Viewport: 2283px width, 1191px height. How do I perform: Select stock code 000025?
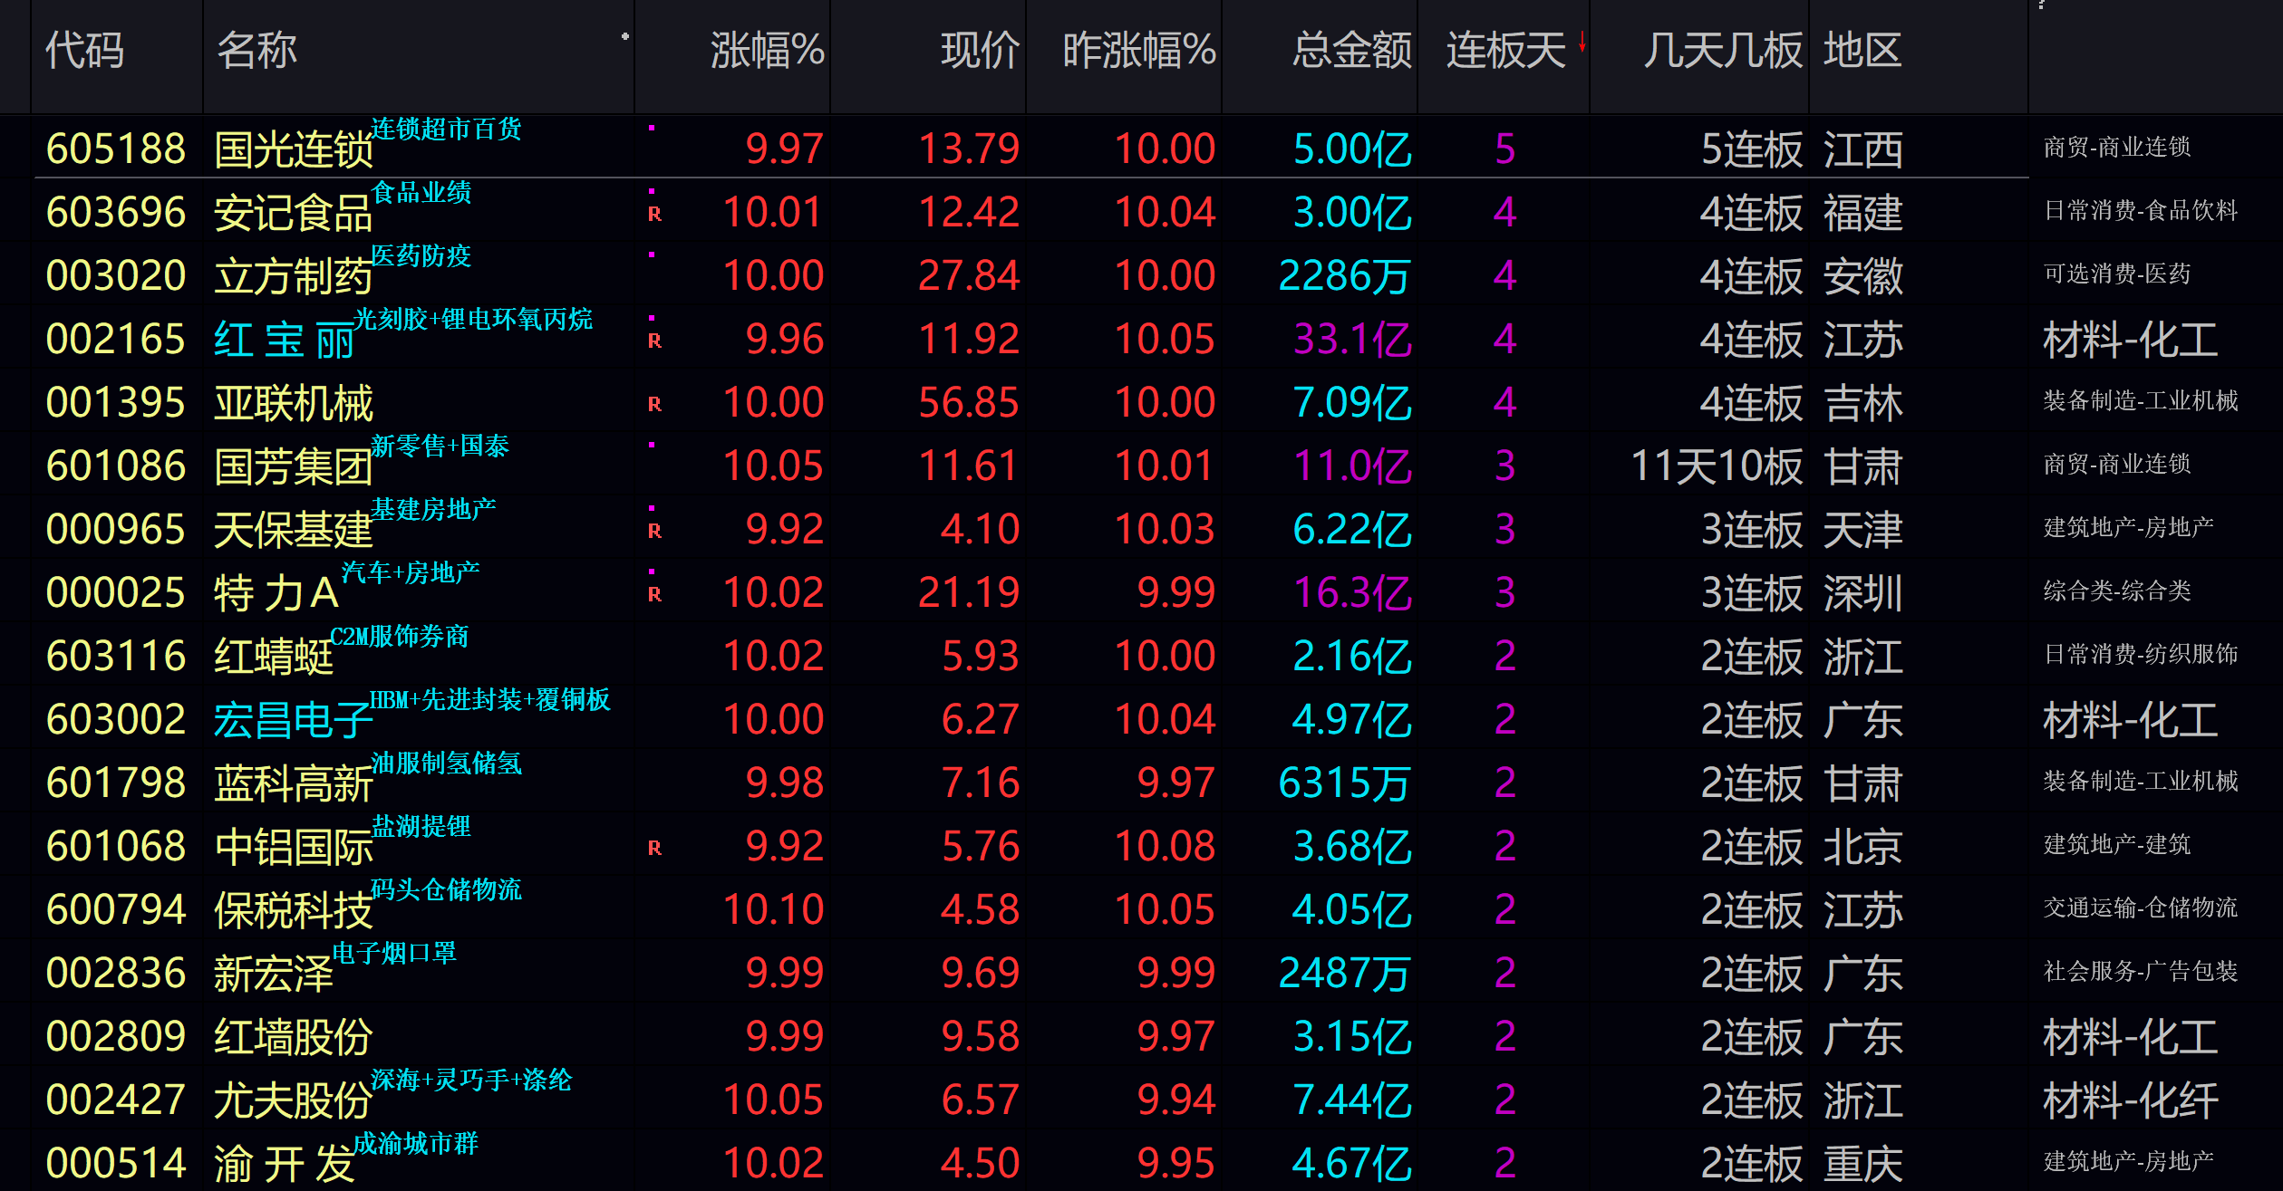click(x=116, y=592)
